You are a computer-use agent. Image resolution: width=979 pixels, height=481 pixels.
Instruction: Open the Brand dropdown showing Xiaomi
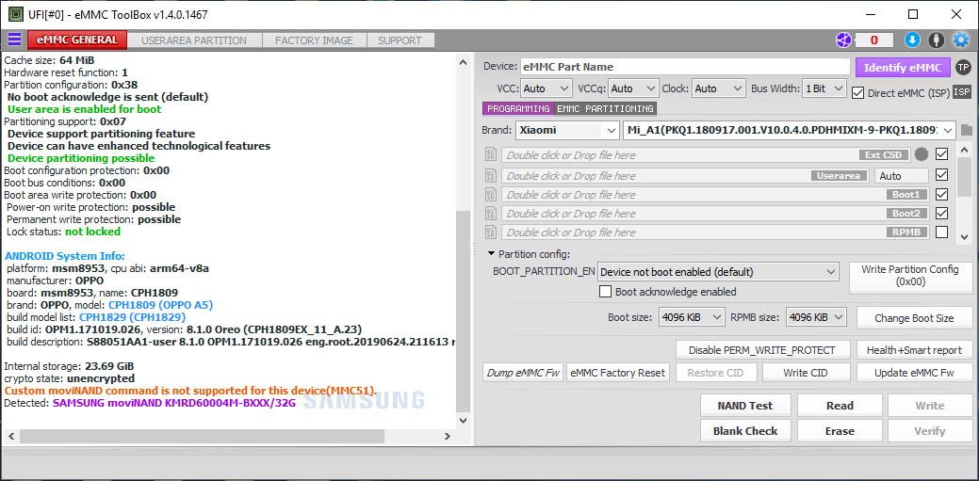pyautogui.click(x=566, y=130)
